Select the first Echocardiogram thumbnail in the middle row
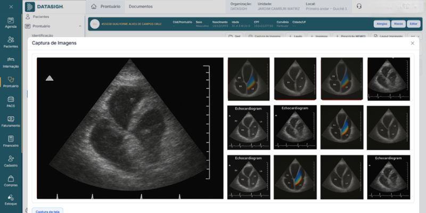 pyautogui.click(x=249, y=127)
